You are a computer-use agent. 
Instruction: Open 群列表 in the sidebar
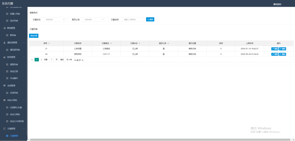pos(13,35)
